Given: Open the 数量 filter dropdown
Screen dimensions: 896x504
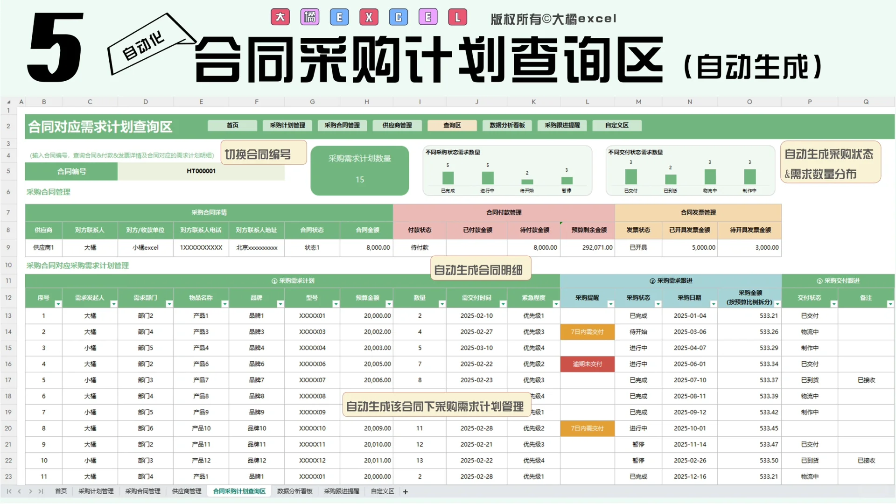Looking at the screenshot, I should coord(442,304).
